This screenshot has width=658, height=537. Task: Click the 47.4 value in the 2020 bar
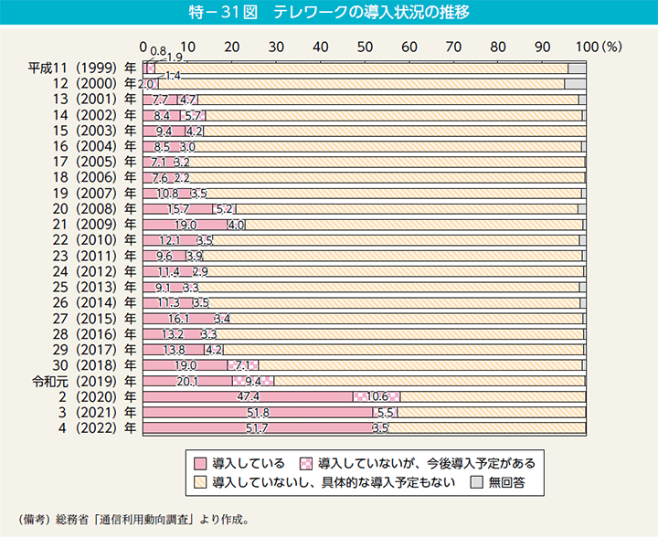pyautogui.click(x=248, y=396)
